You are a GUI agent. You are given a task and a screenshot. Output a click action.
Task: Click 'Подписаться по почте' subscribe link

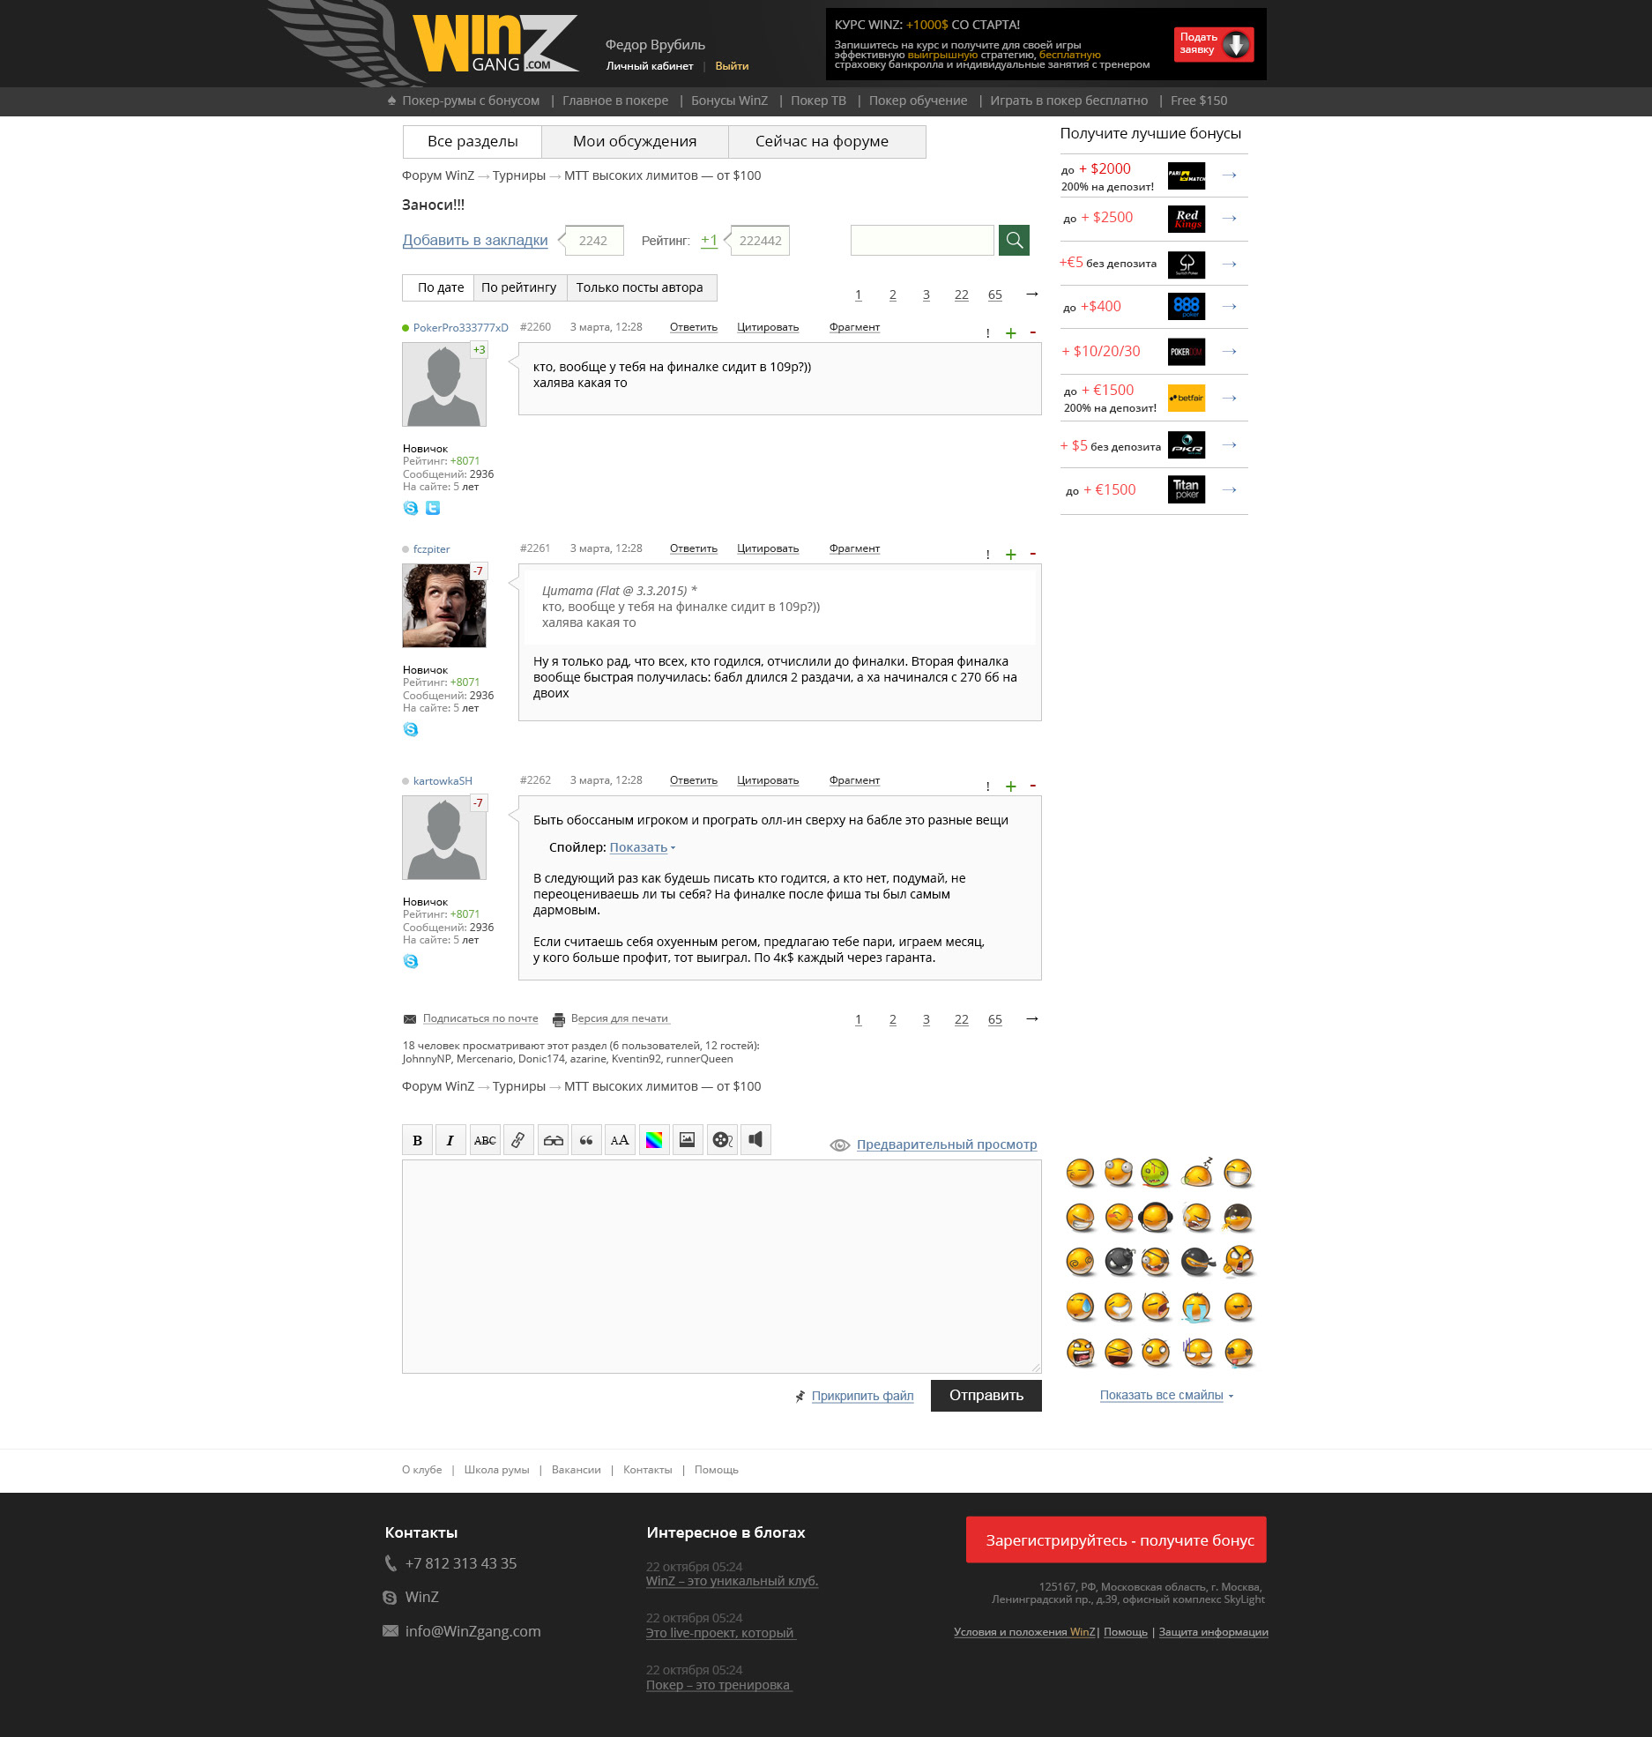tap(480, 1018)
